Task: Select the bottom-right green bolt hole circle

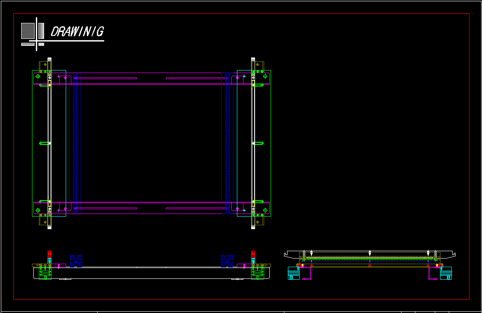Action: [265, 210]
